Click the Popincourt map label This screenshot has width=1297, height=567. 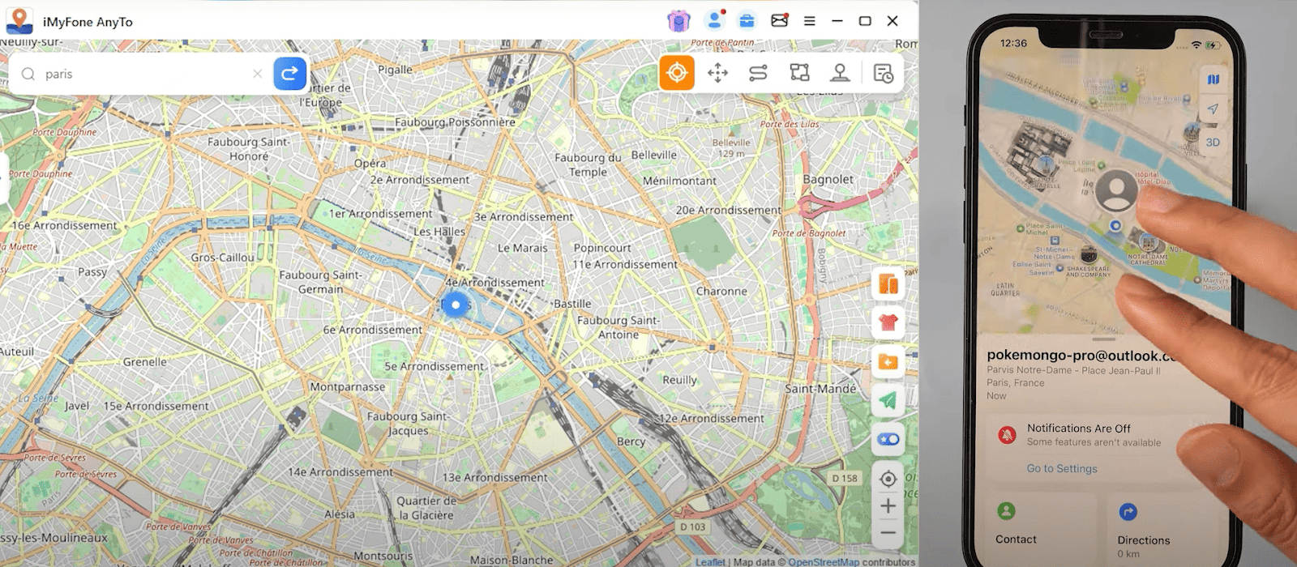pos(602,248)
